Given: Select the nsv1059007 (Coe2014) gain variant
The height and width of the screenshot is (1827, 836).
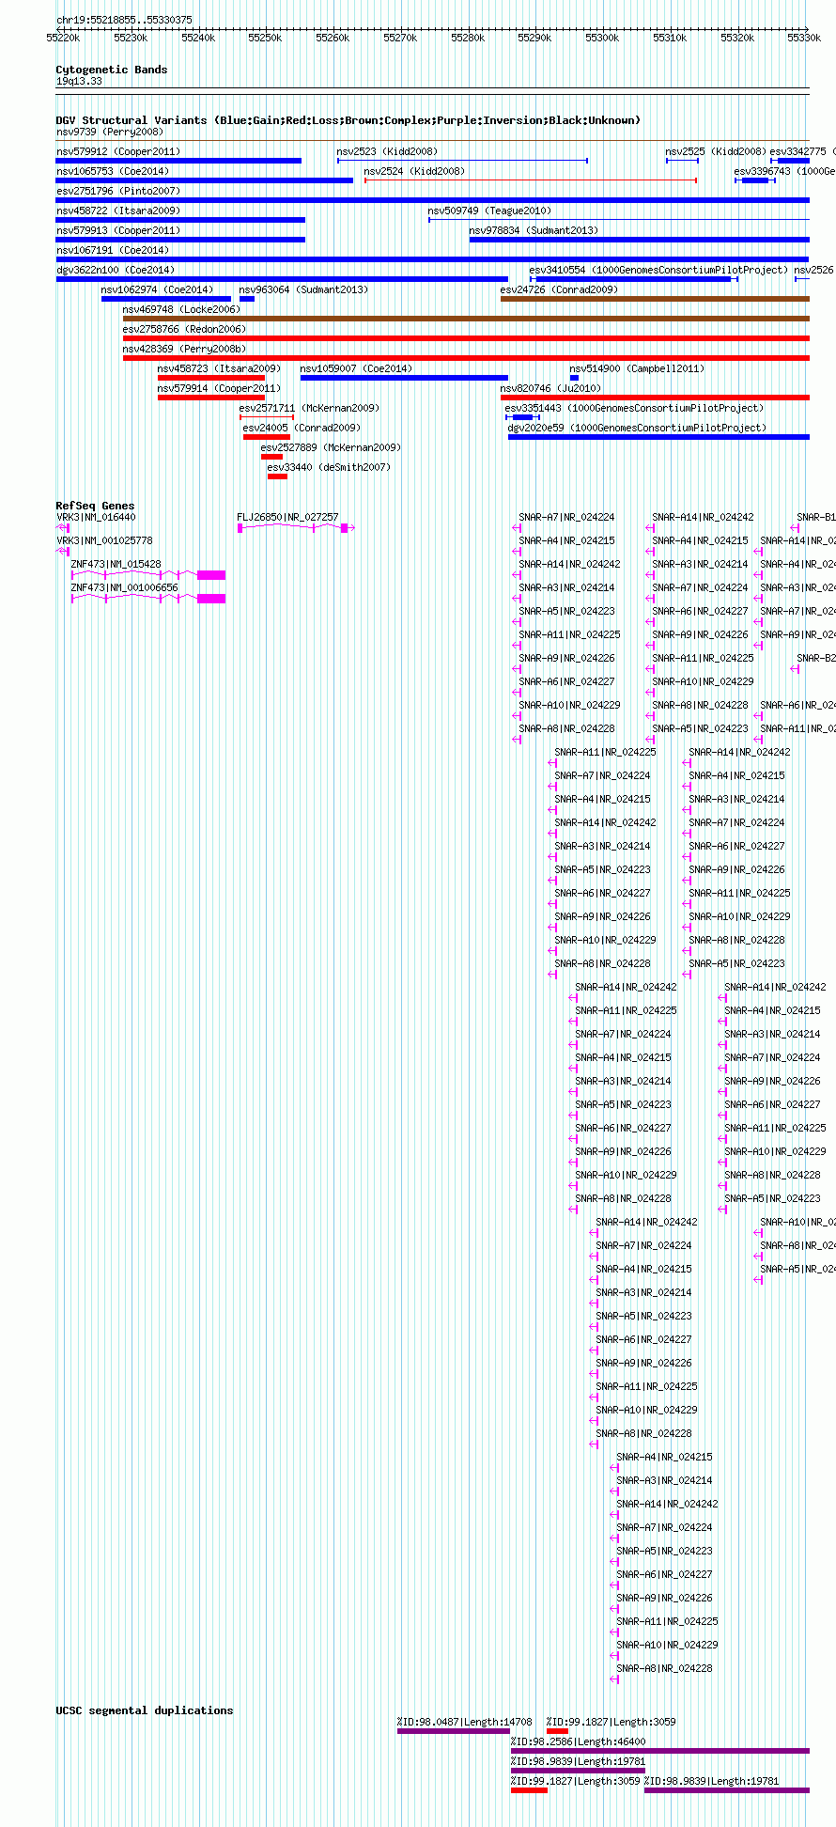Looking at the screenshot, I should (x=404, y=378).
